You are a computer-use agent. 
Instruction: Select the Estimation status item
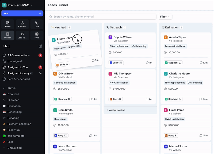tap(14, 106)
